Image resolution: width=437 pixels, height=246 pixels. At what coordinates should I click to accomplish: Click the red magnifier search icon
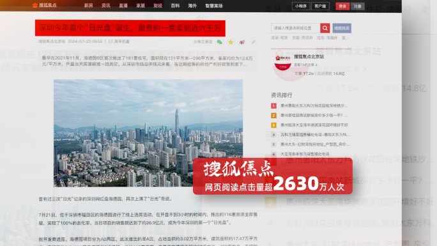(x=325, y=28)
